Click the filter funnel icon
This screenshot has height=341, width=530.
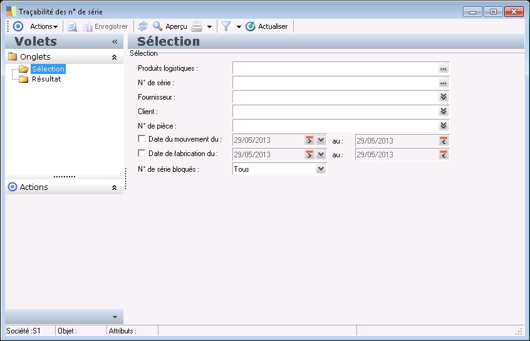point(226,26)
